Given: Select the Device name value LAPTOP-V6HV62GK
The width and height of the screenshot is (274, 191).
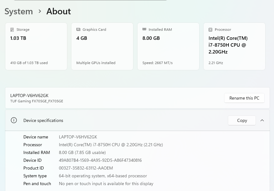Looking at the screenshot, I should (78, 137).
